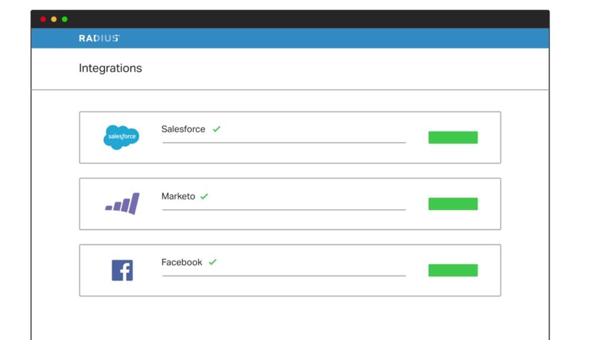Close the window with red button
This screenshot has width=596, height=340.
tap(43, 20)
